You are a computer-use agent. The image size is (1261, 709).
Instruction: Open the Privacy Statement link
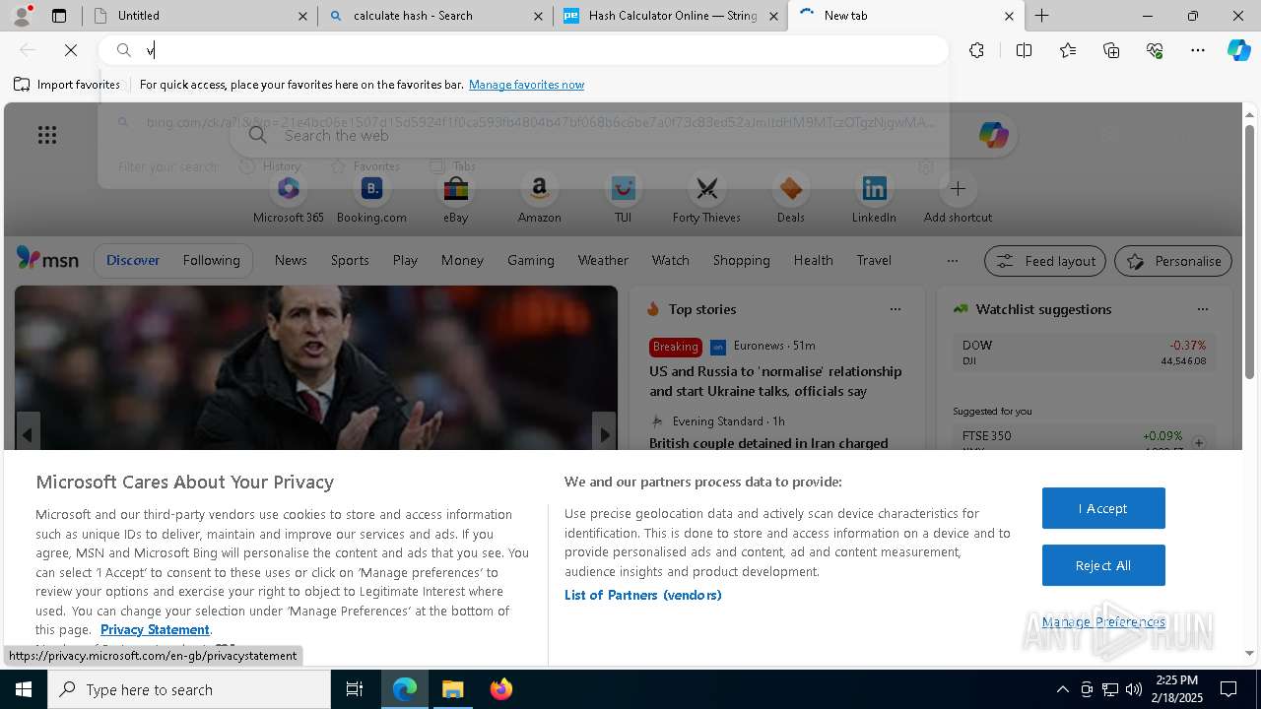(x=155, y=629)
